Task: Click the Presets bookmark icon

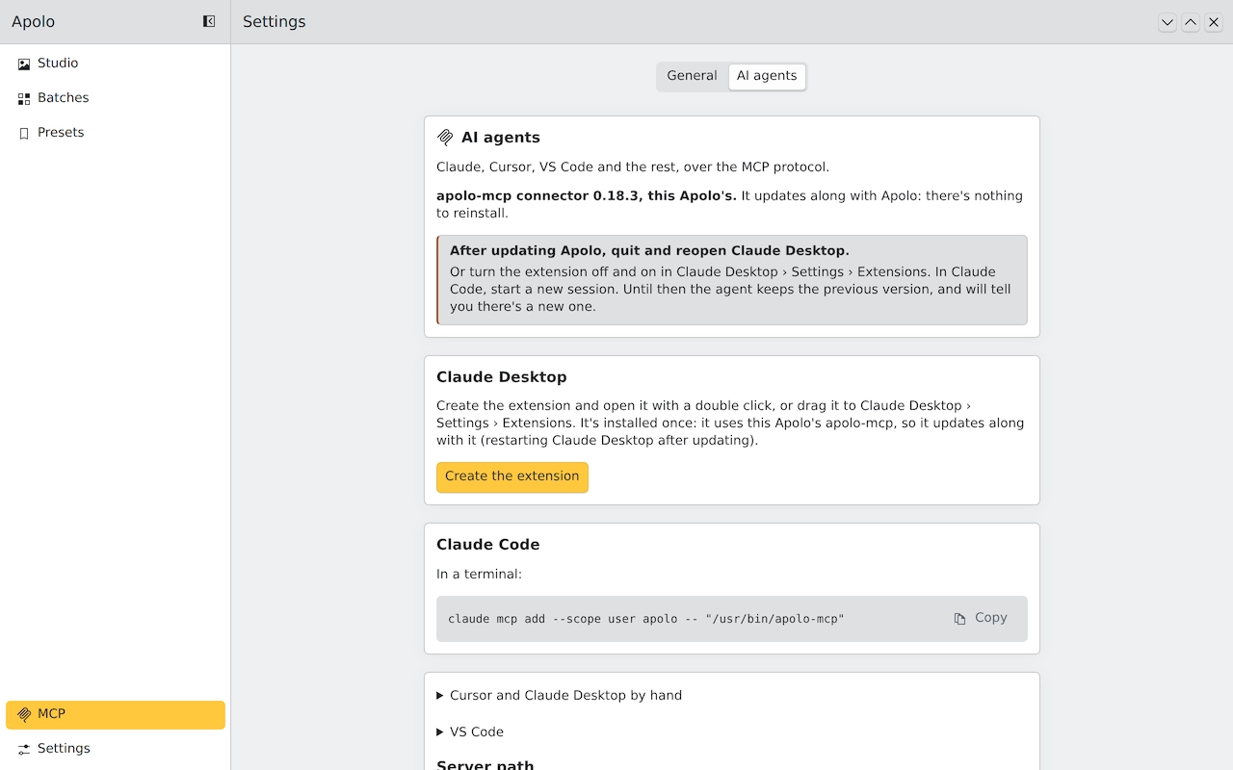Action: (x=24, y=134)
